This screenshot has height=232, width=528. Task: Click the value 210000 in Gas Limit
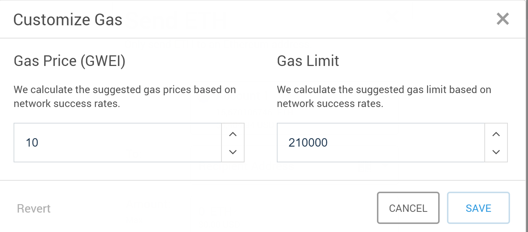[308, 143]
